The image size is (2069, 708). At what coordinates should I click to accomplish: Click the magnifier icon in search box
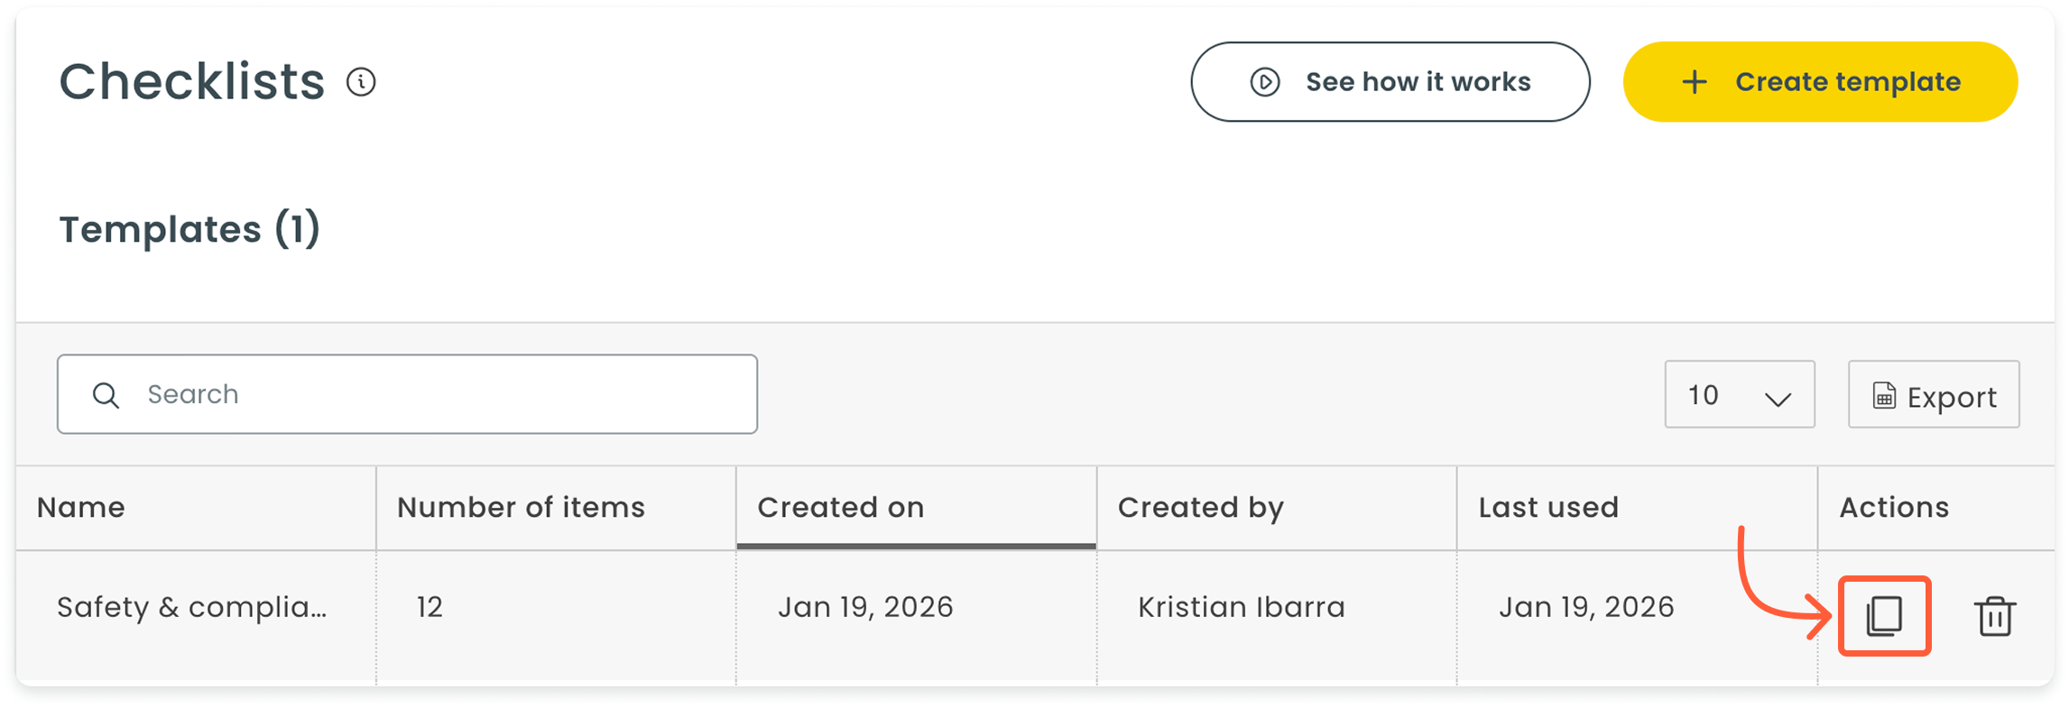106,395
